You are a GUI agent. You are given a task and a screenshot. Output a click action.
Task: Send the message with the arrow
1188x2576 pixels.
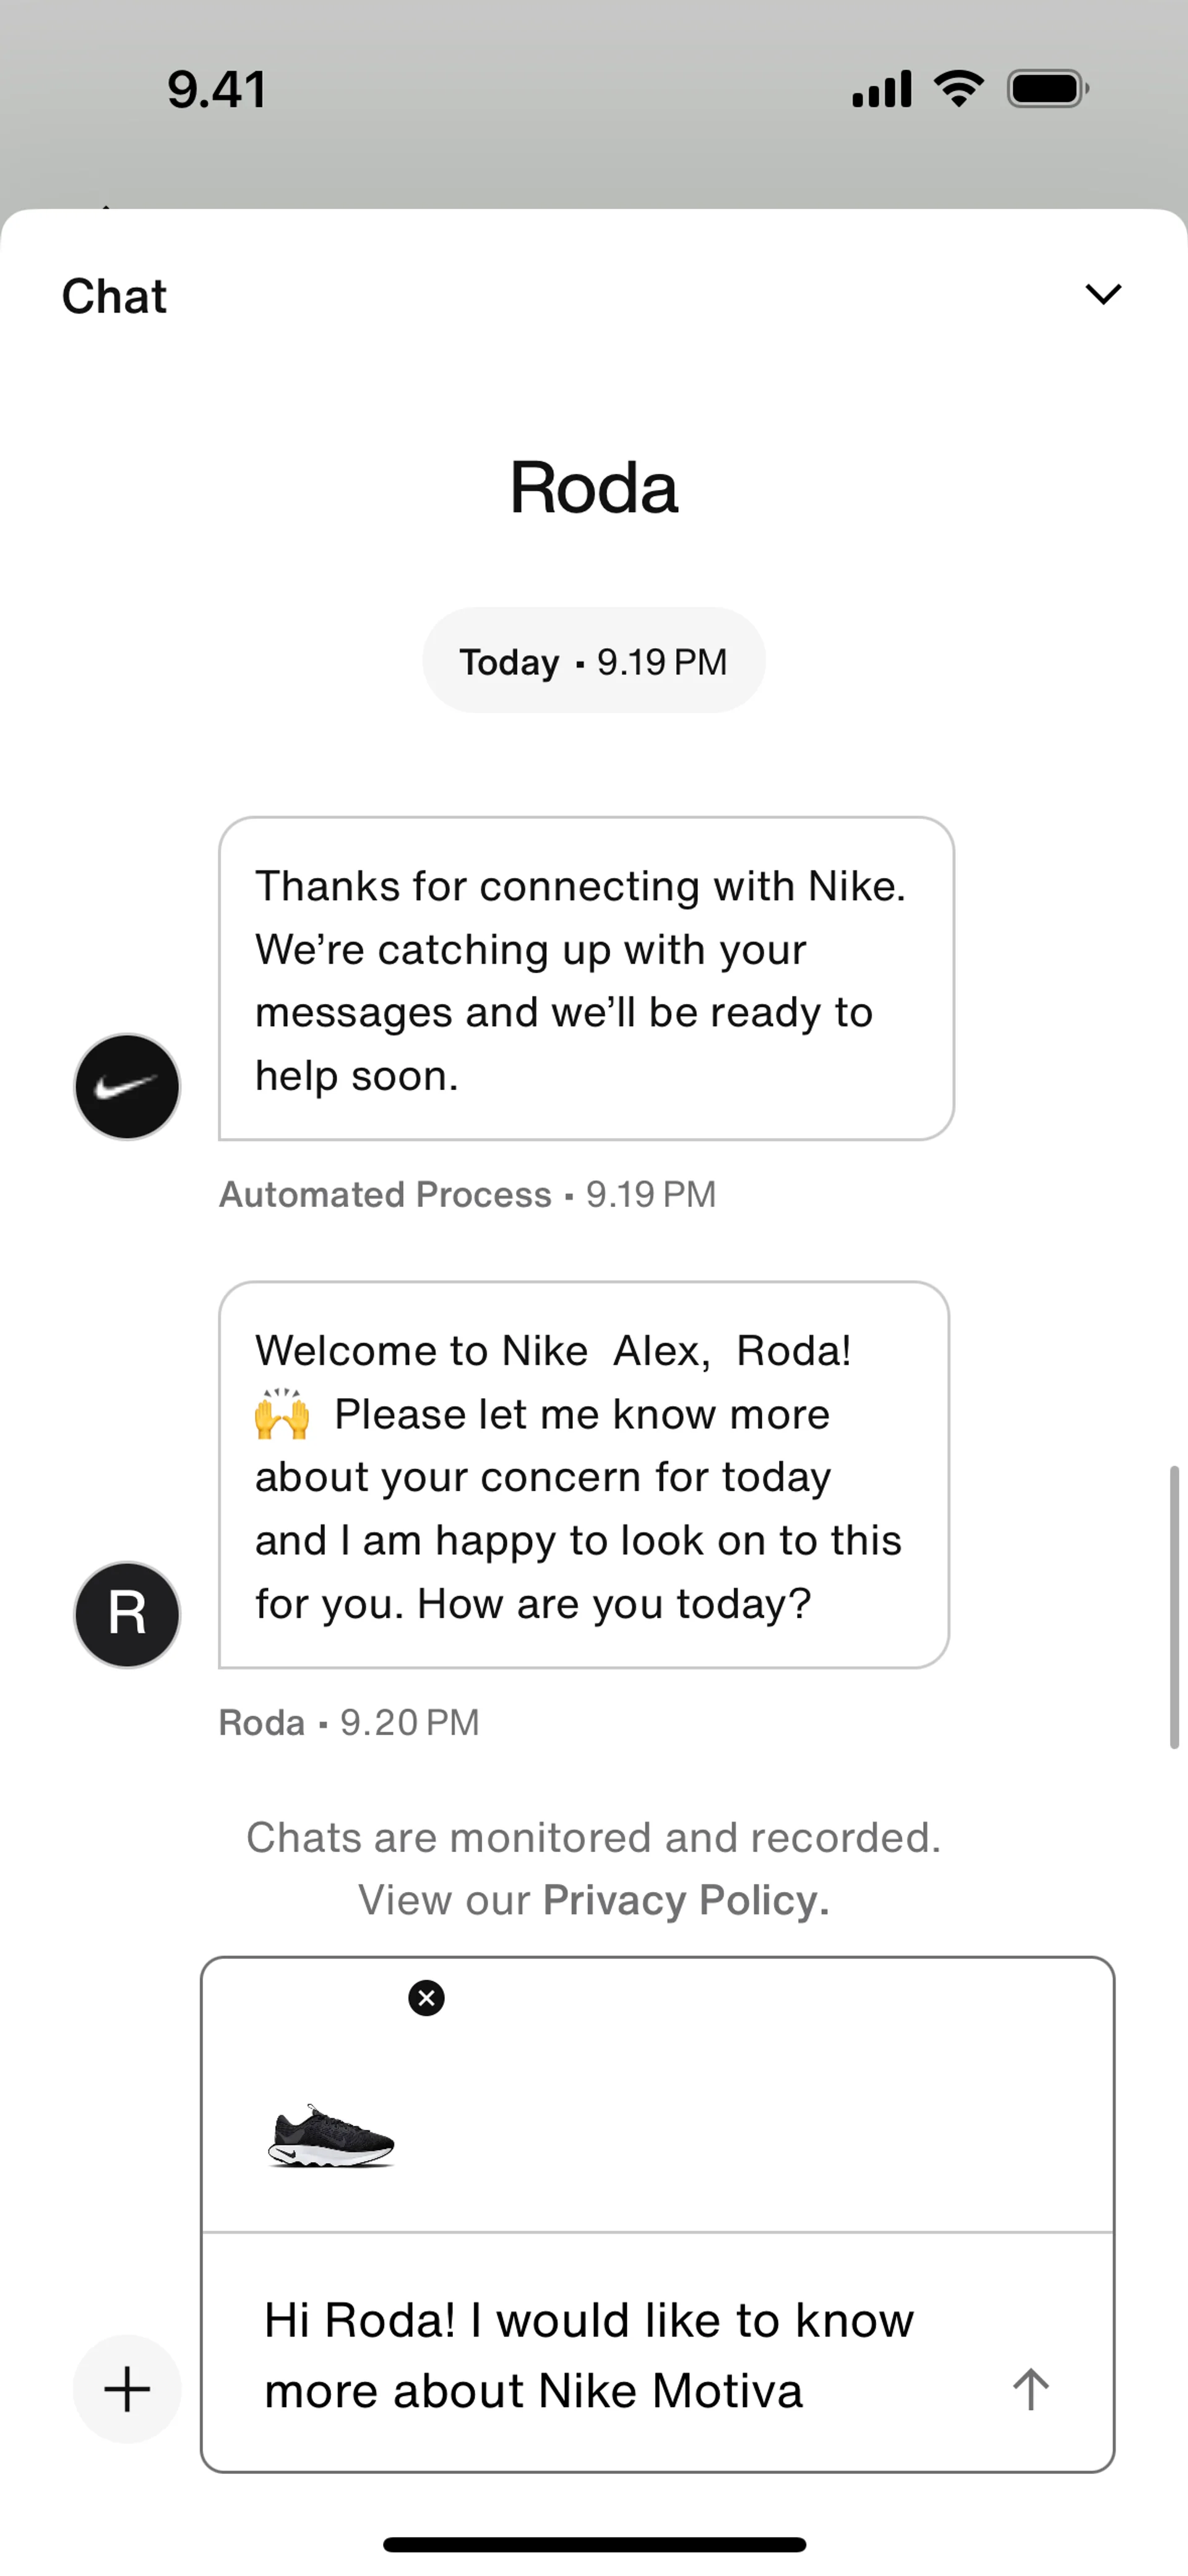1030,2389
